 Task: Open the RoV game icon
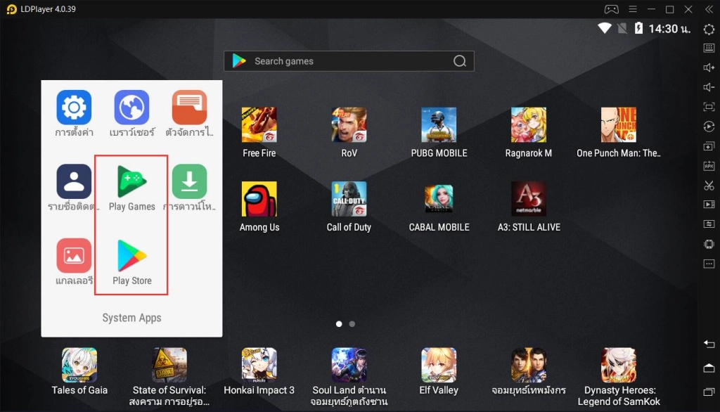pos(349,125)
